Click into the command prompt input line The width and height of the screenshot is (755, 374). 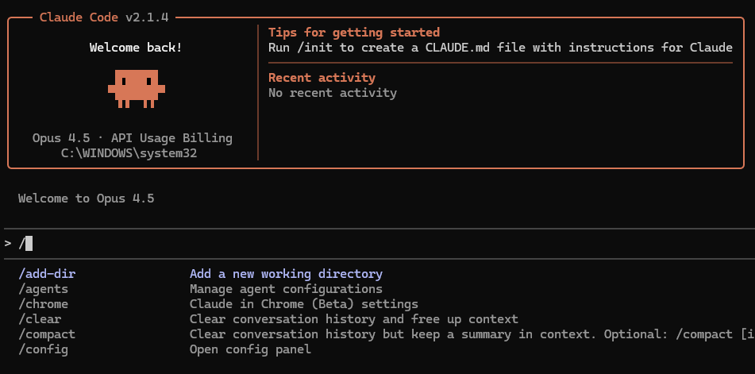318,244
